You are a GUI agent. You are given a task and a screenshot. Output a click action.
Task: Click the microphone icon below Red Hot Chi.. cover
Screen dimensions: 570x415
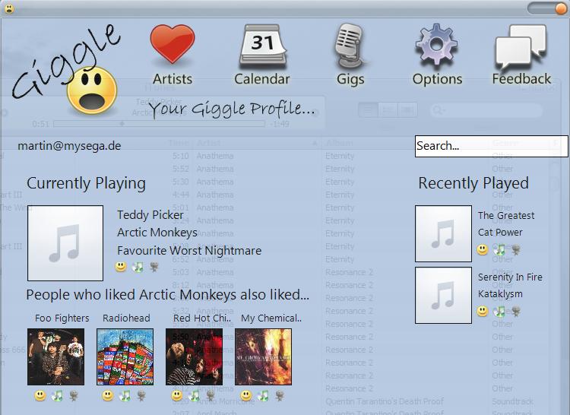[x=211, y=396]
